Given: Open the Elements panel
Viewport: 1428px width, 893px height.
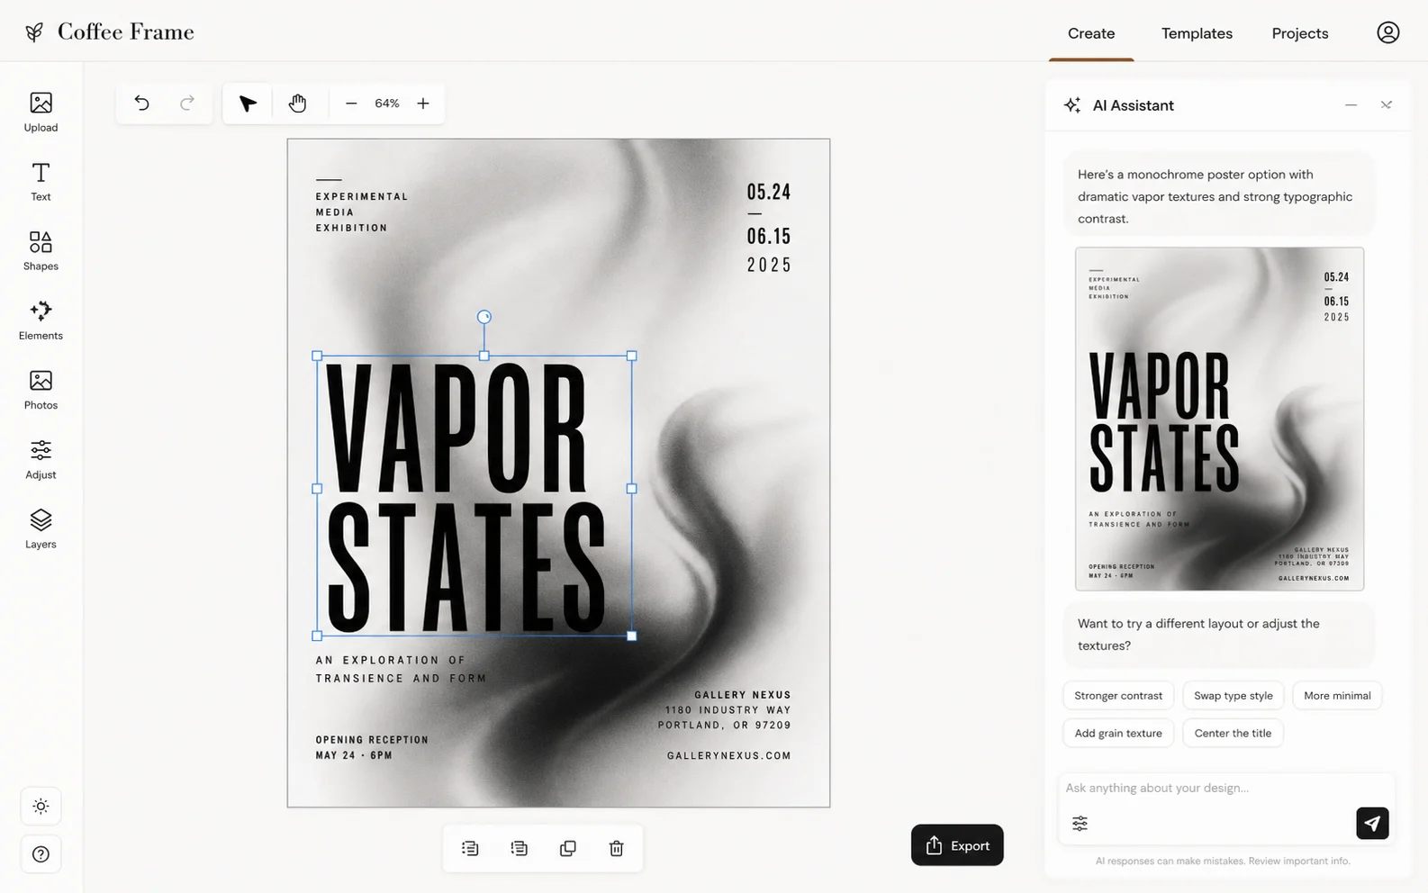Looking at the screenshot, I should point(41,320).
